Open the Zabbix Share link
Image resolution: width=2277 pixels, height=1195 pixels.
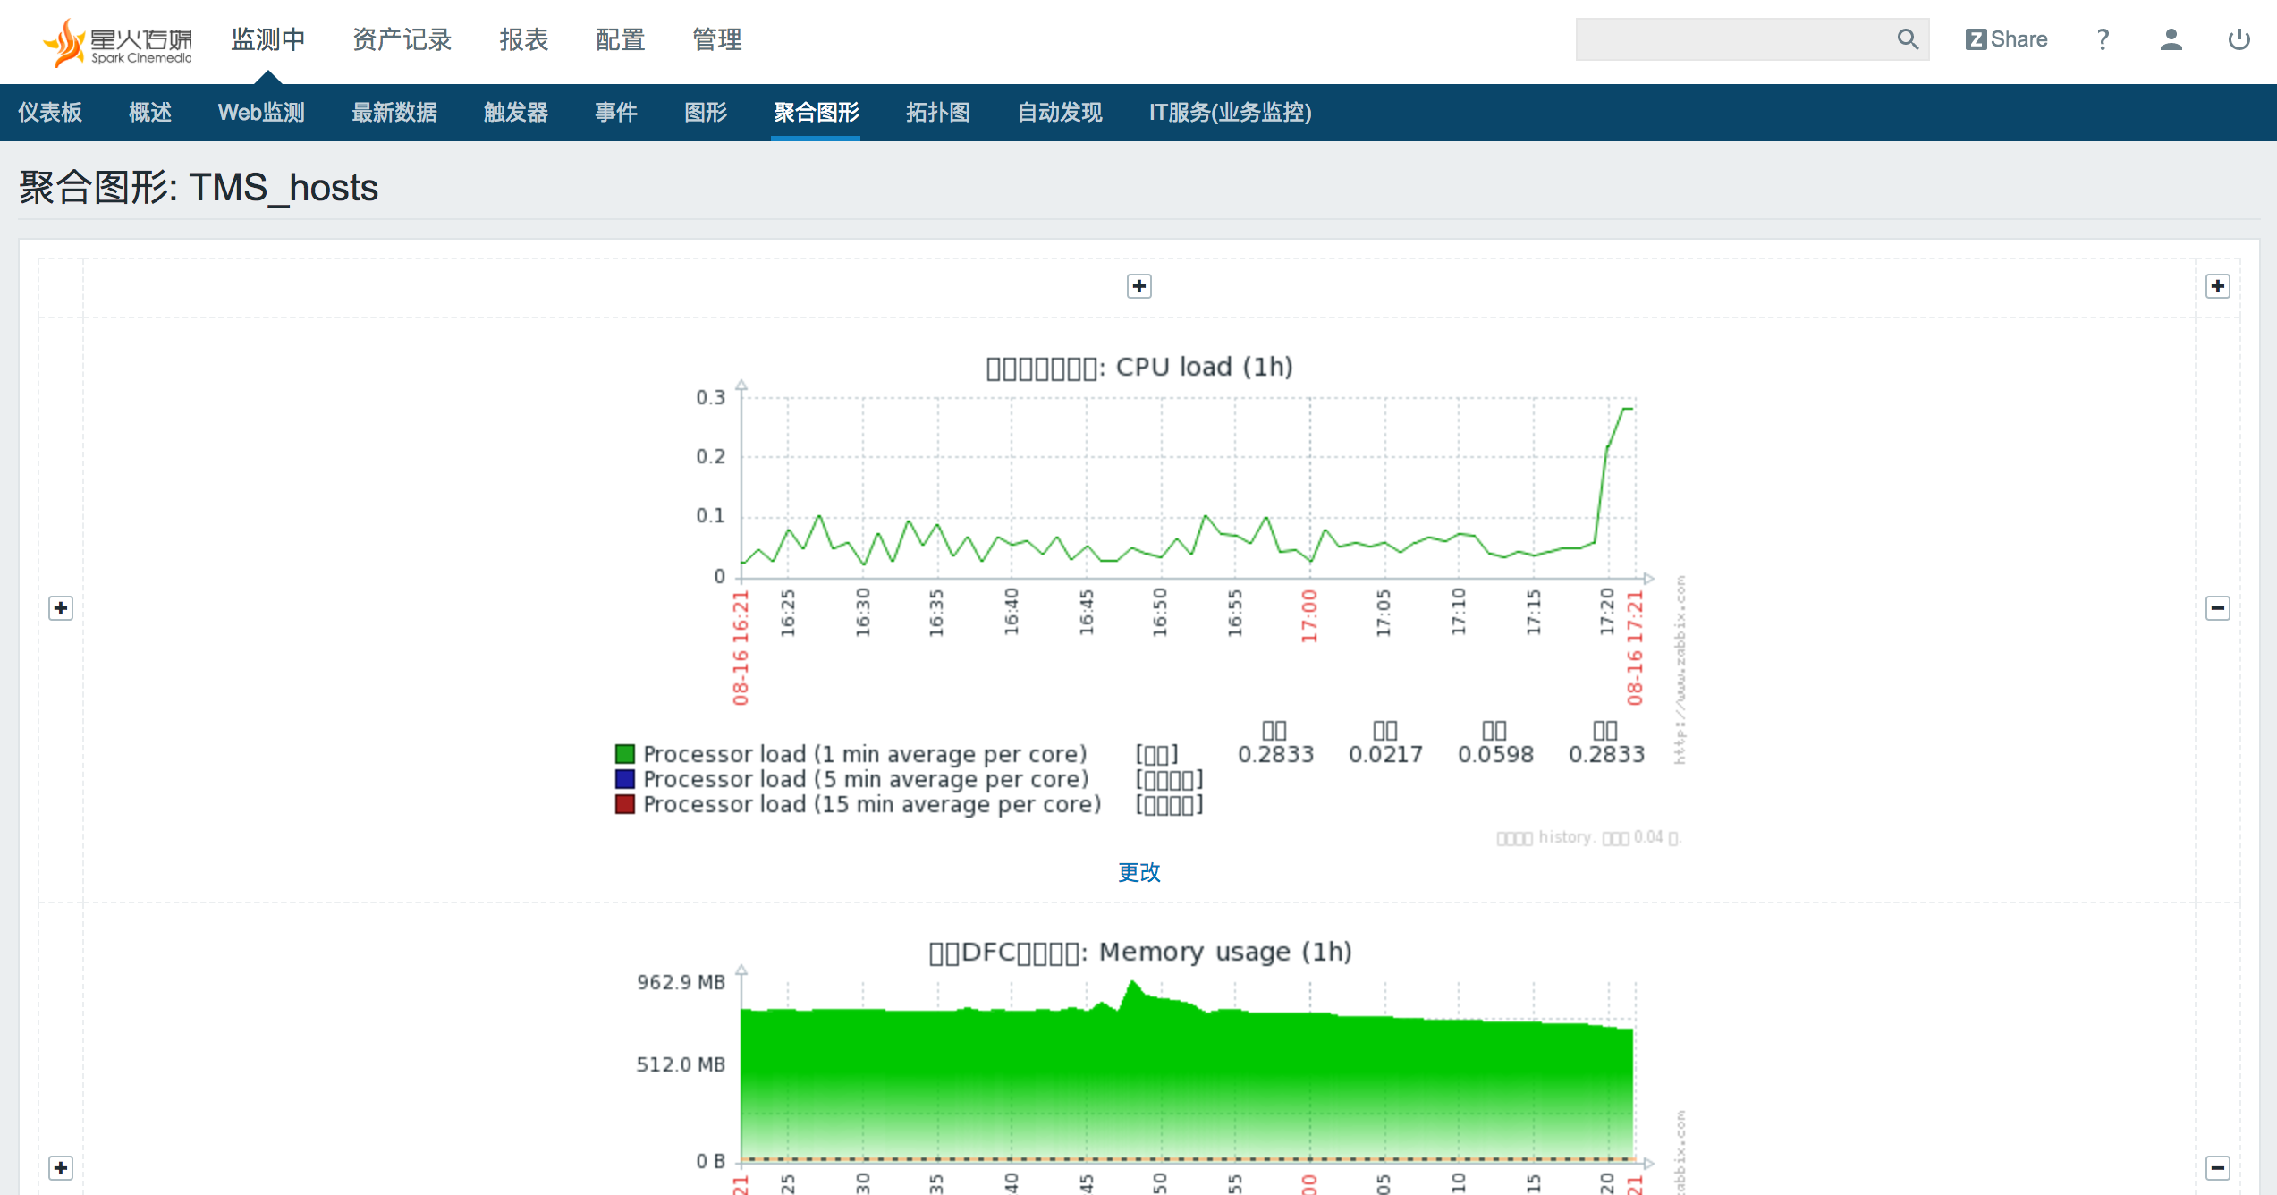pos(2006,39)
